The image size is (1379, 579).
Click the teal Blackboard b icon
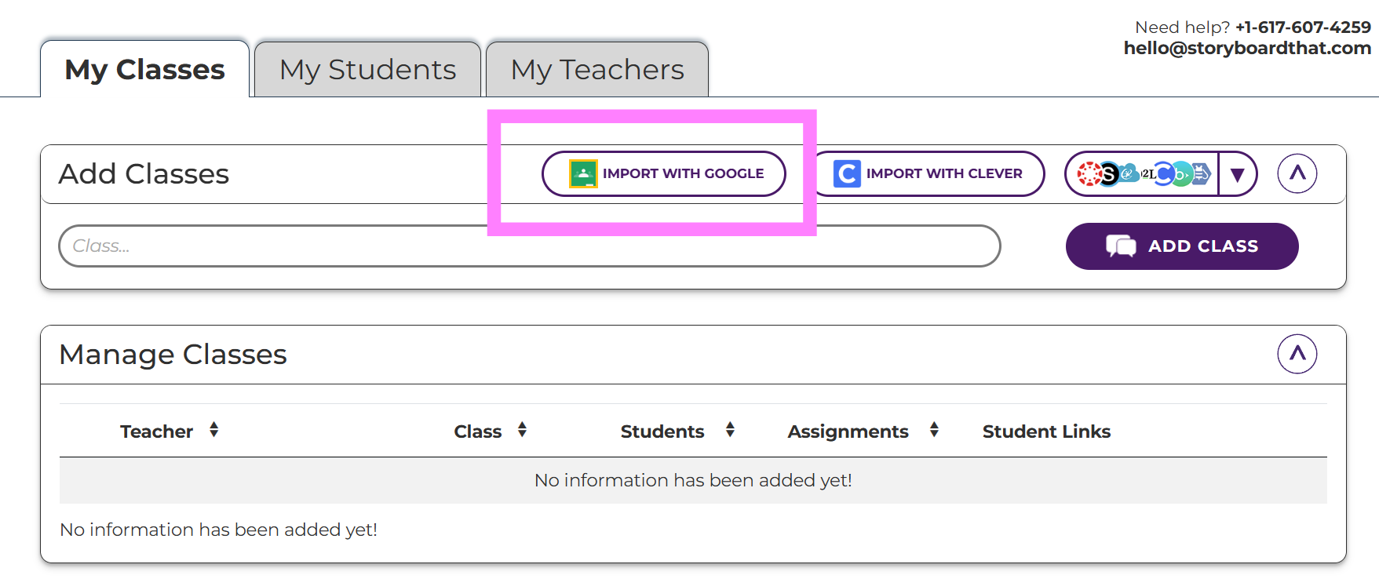coord(1180,173)
